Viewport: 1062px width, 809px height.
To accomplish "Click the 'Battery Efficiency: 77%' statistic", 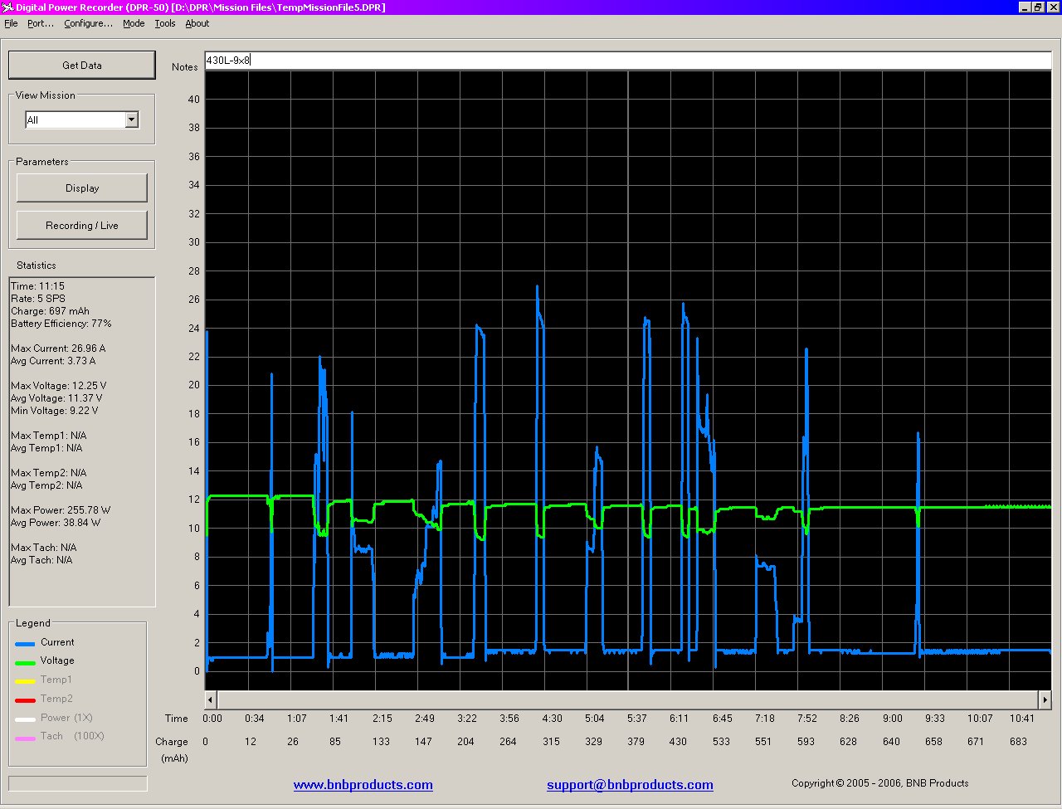I will (x=61, y=324).
